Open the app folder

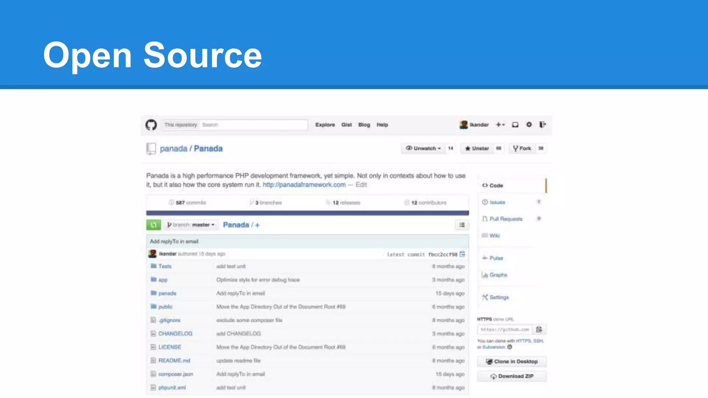163,280
